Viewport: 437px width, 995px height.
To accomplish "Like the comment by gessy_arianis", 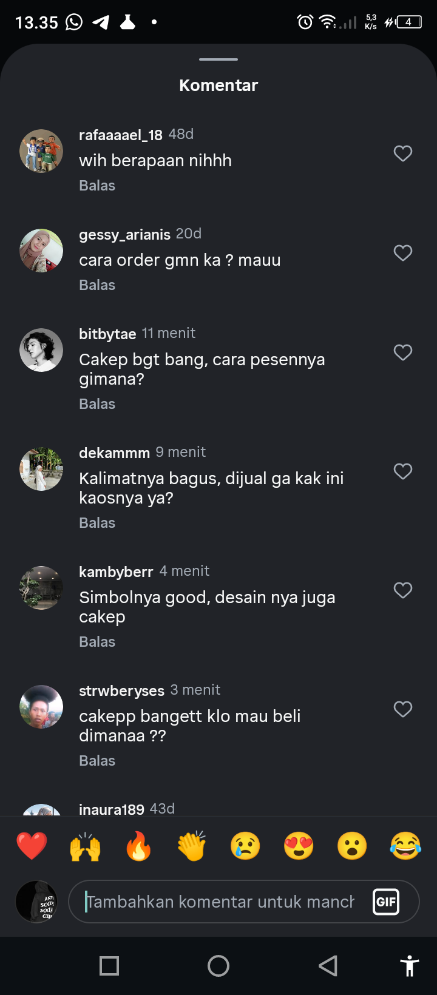I will pyautogui.click(x=403, y=253).
